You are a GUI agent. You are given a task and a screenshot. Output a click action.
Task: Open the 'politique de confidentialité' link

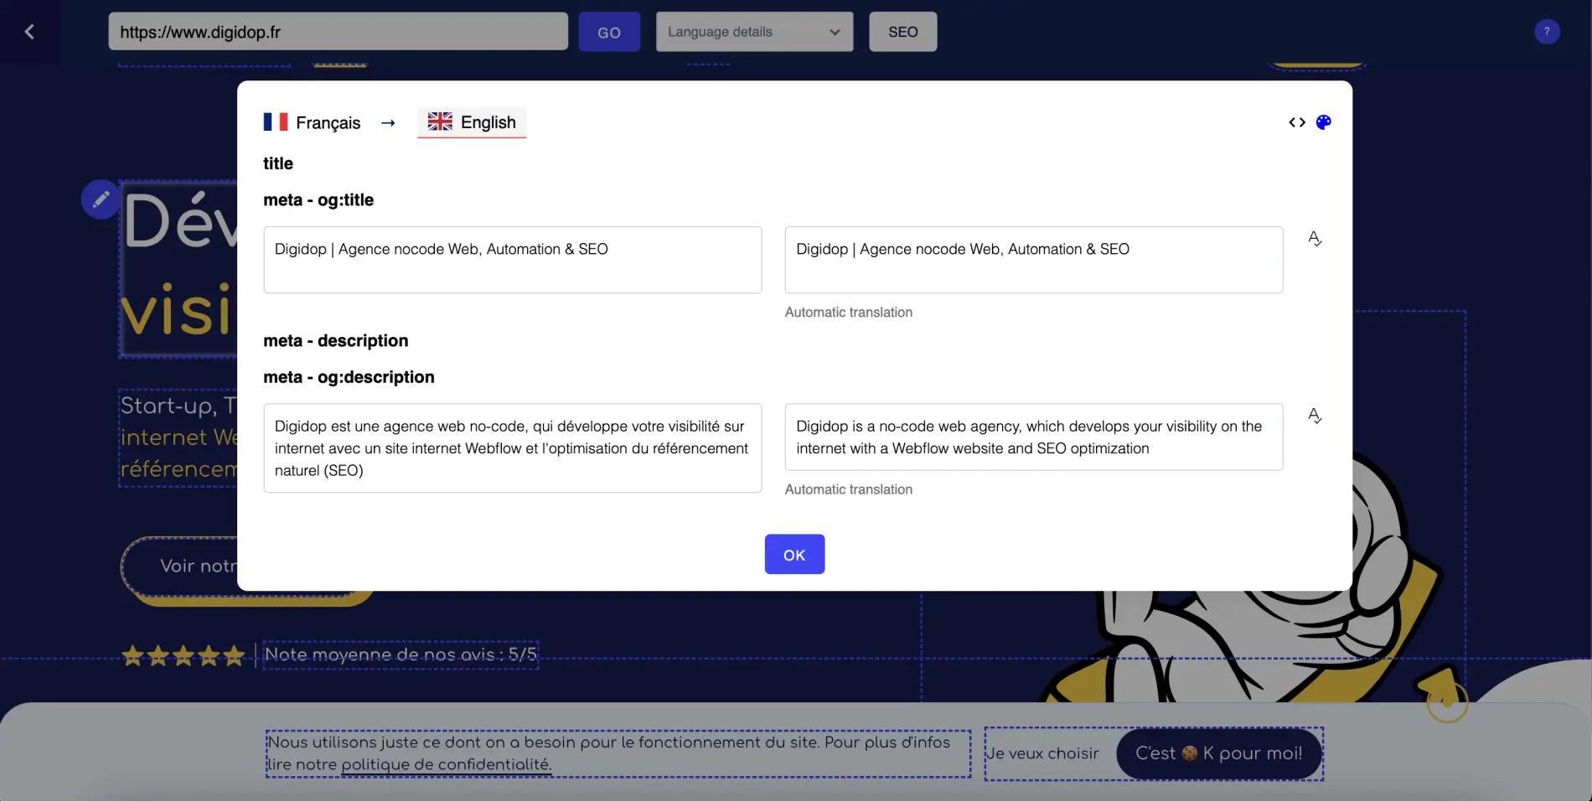pos(447,764)
